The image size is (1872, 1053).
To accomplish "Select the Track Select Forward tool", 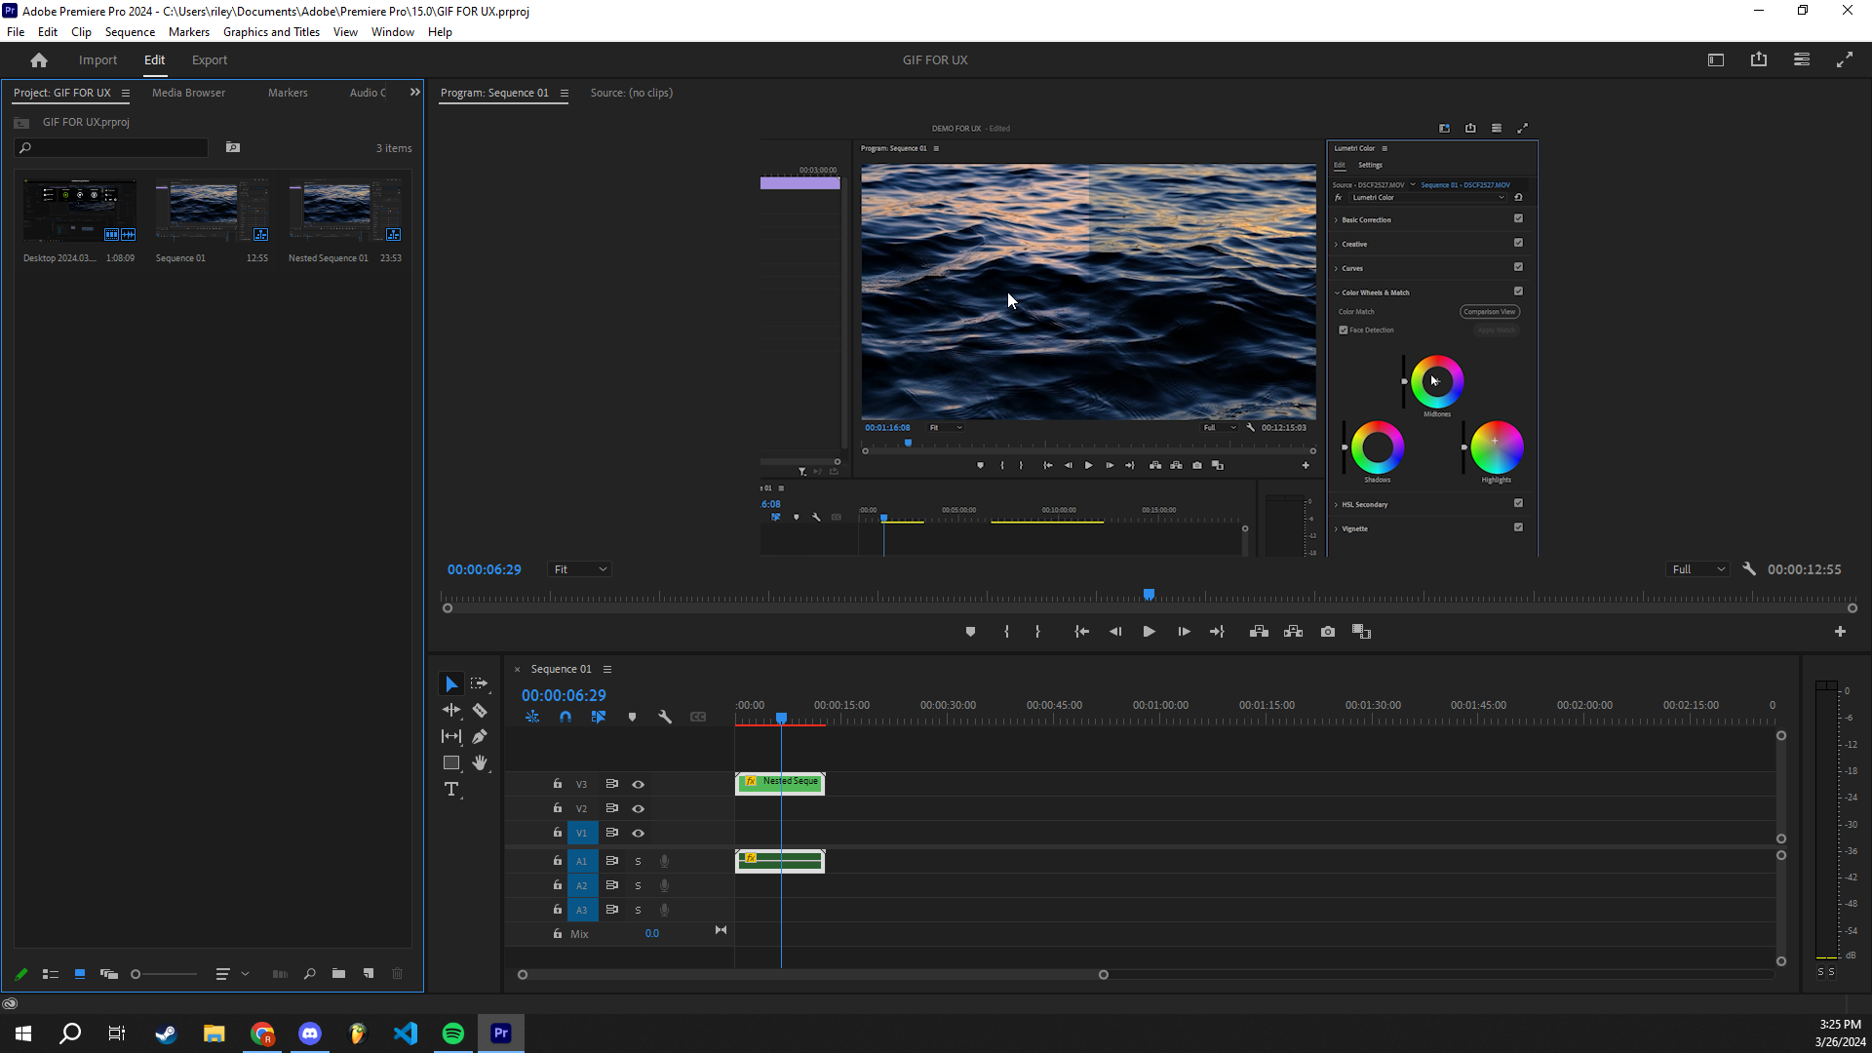I will pos(478,683).
